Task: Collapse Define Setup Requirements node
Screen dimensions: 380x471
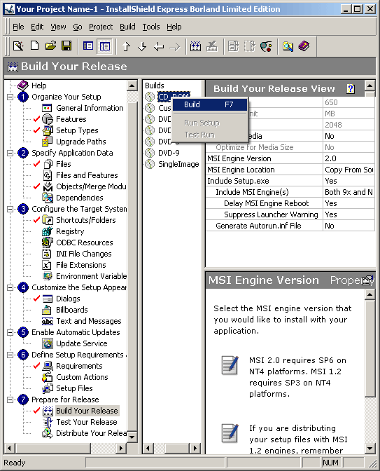Action: click(10, 355)
